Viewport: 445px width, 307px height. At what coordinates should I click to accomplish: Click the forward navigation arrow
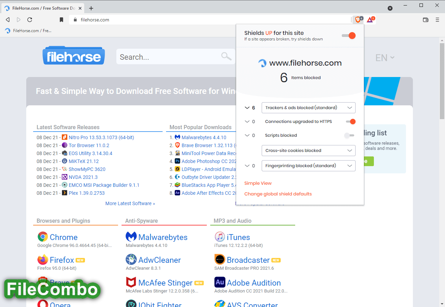click(19, 20)
